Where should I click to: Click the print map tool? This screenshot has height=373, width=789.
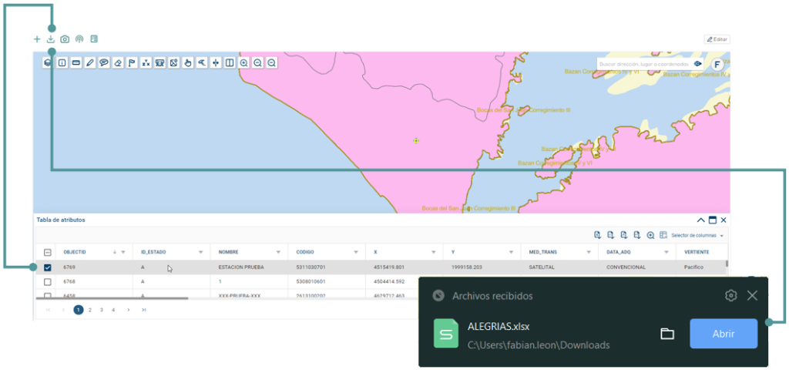160,63
